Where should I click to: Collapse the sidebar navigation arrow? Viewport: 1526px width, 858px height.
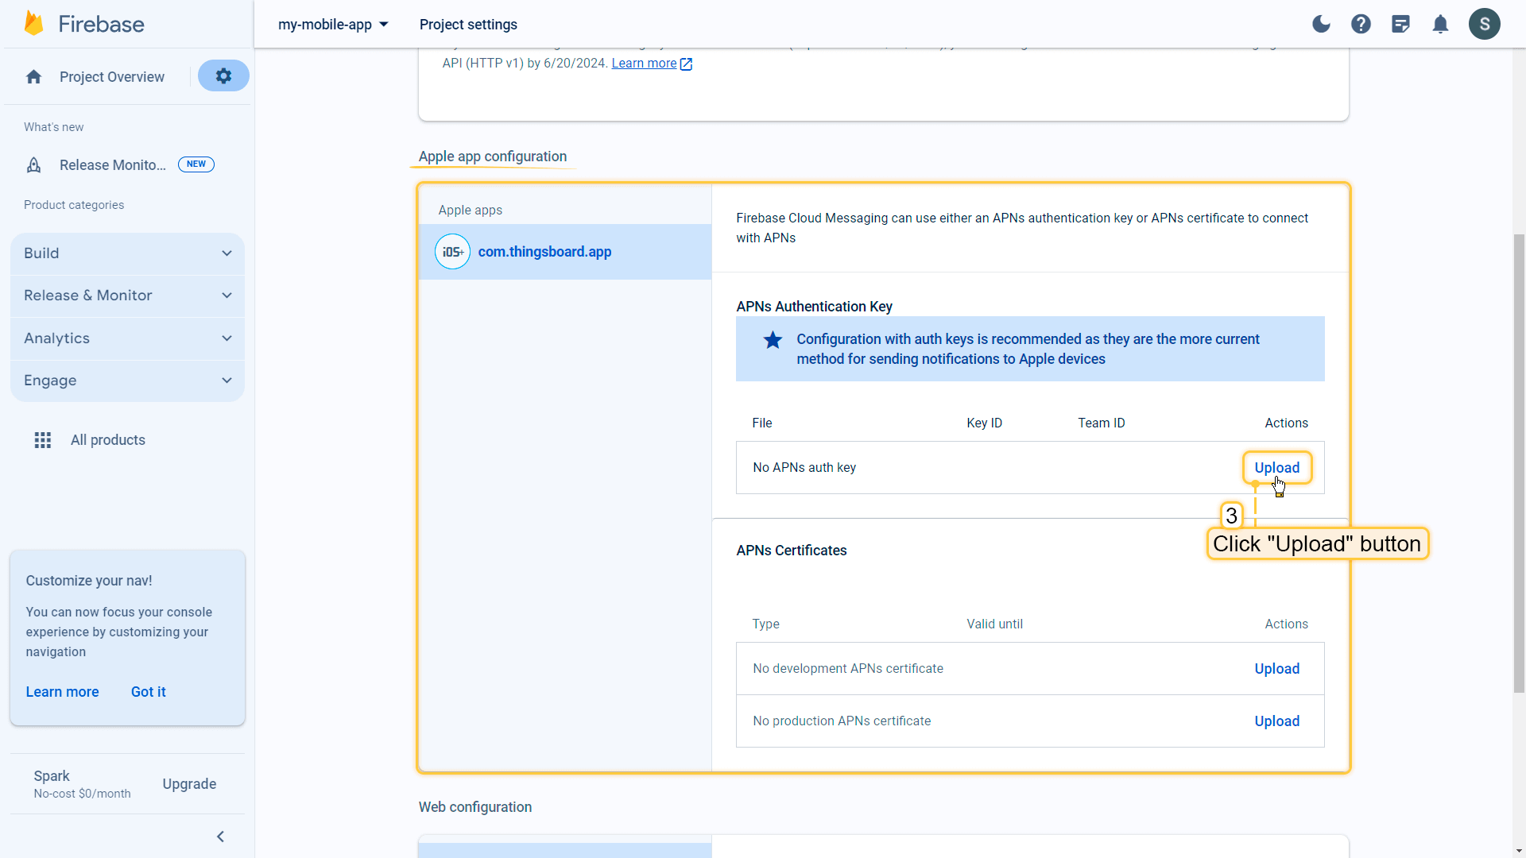point(221,837)
